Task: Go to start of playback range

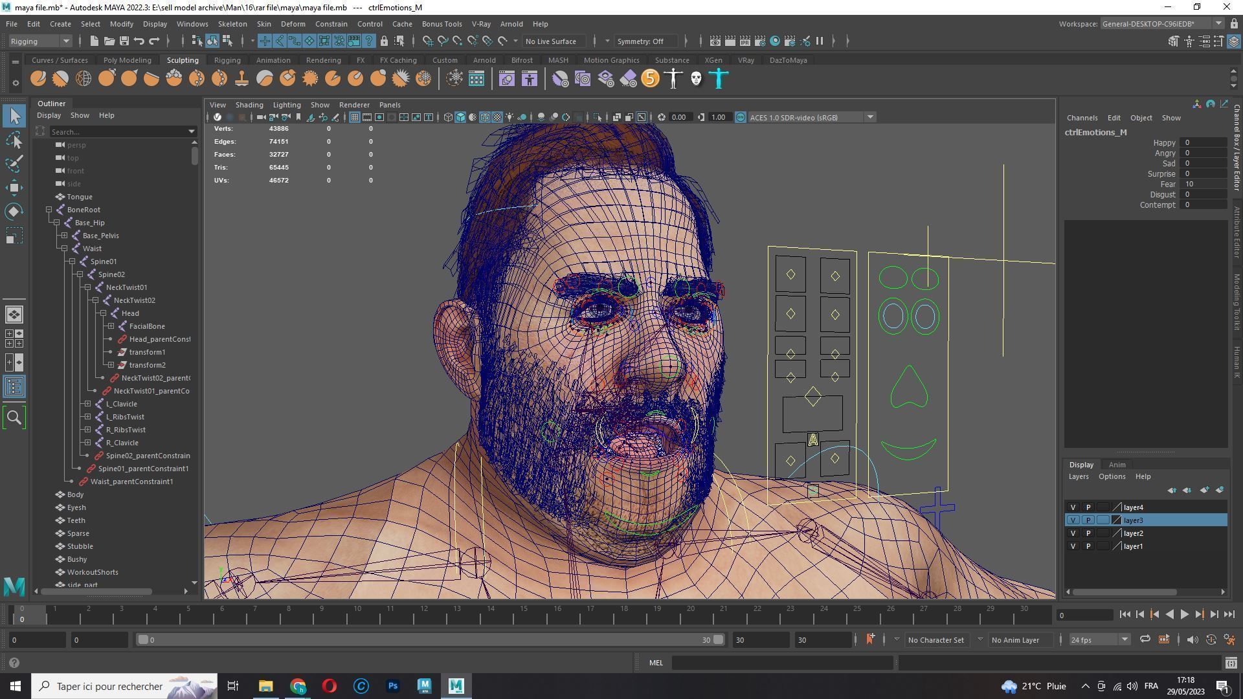Action: (1125, 615)
